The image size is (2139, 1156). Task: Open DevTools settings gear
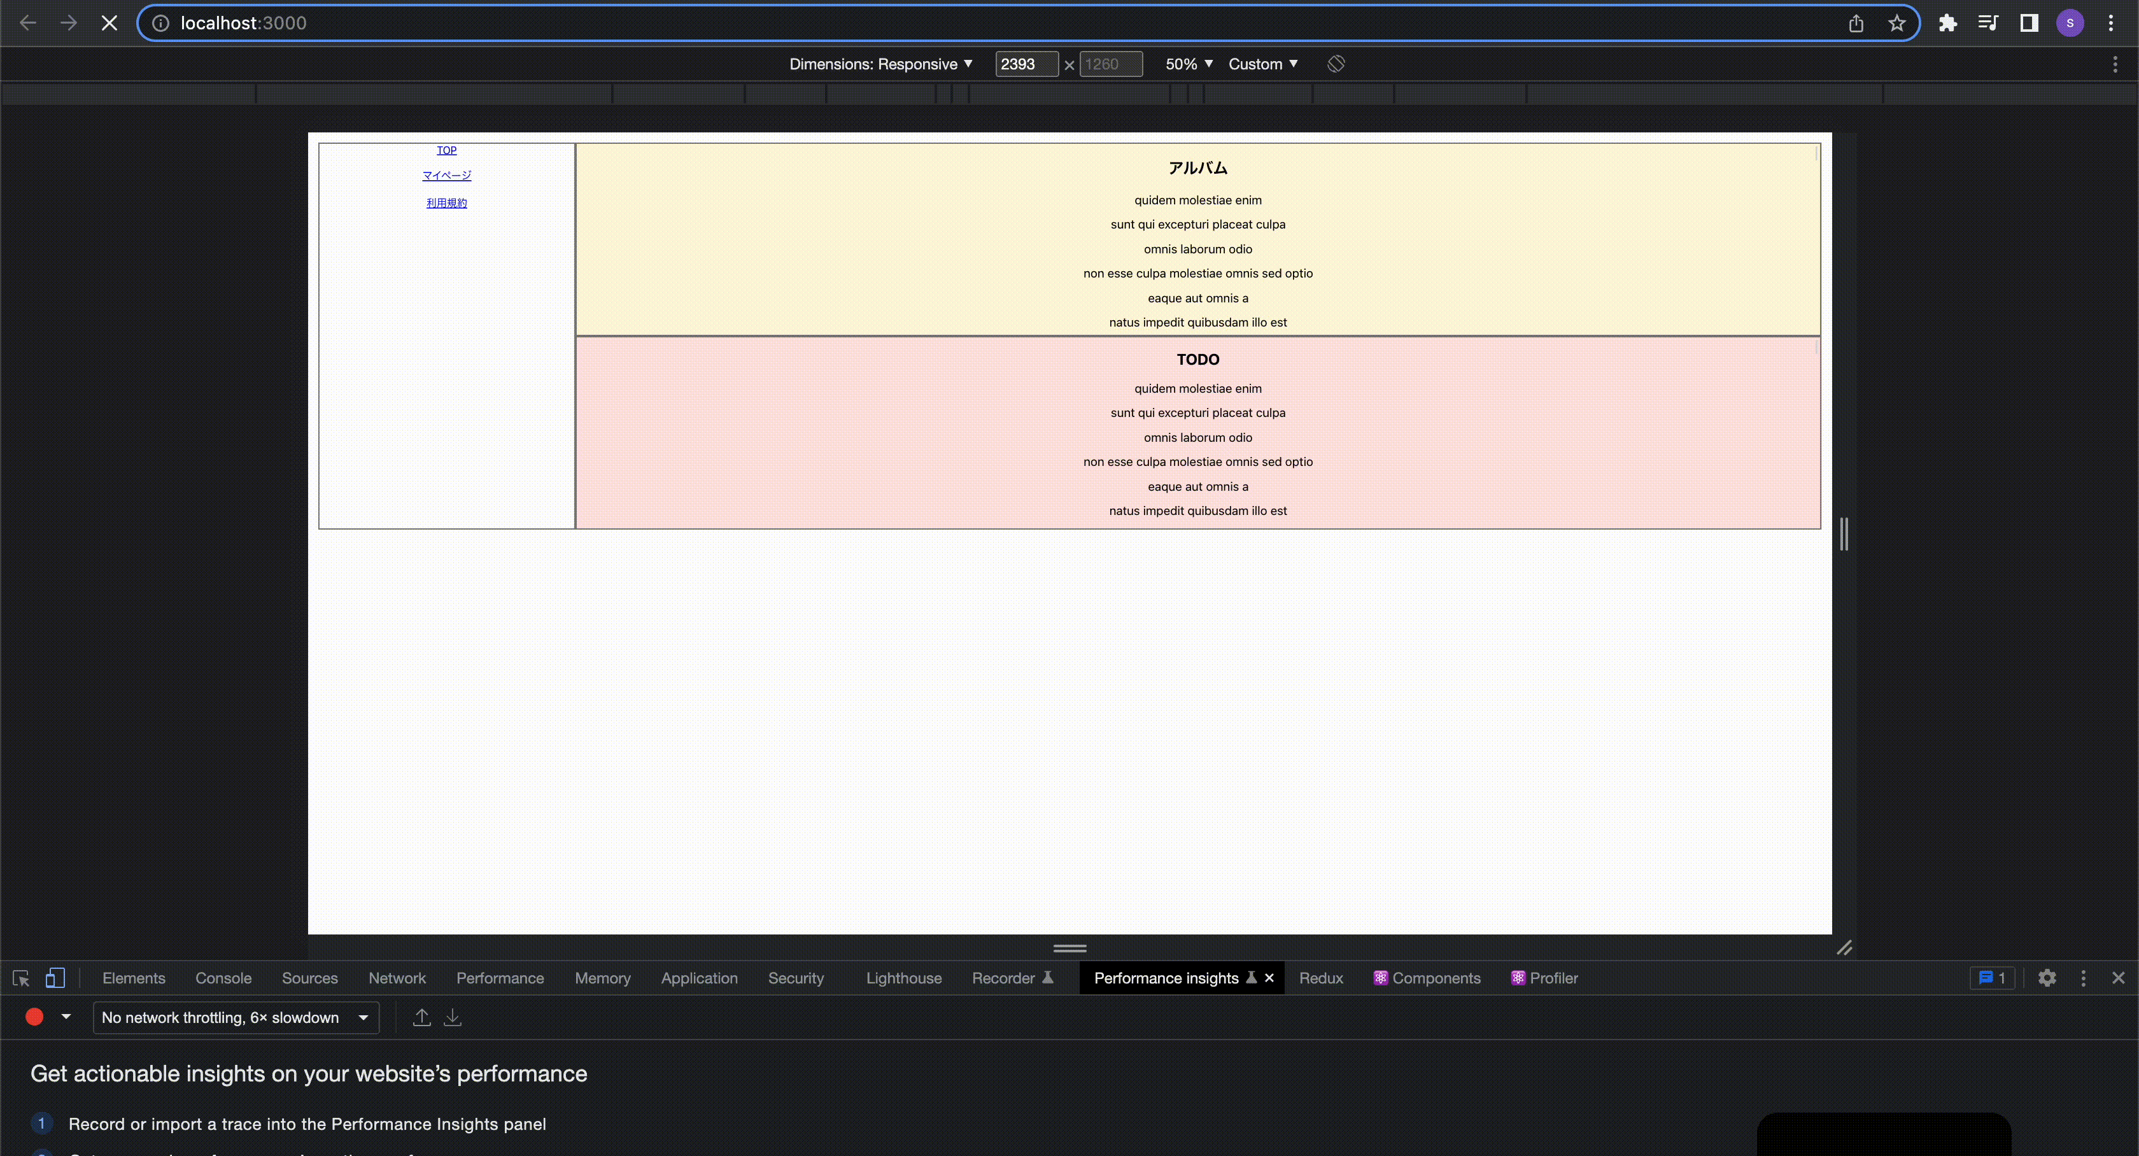pyautogui.click(x=2047, y=978)
